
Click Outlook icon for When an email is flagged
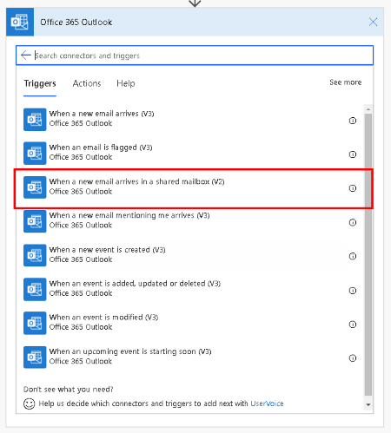pyautogui.click(x=35, y=154)
